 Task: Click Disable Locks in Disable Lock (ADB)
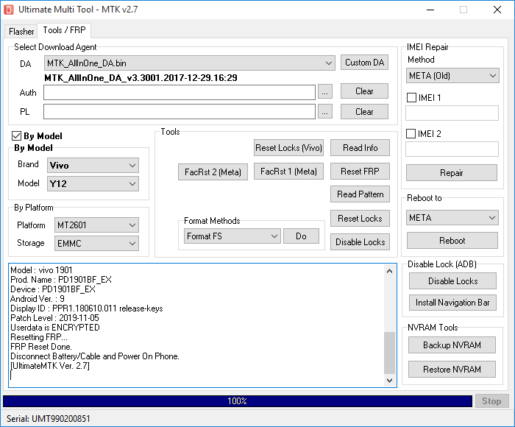coord(452,281)
